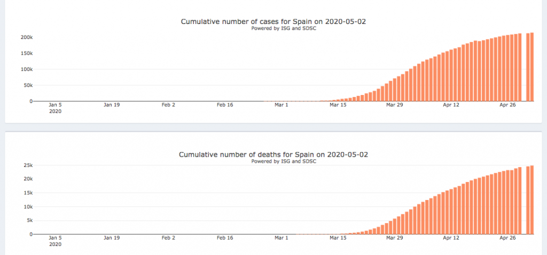Click the Feb 16 date label on cases chart
Image resolution: width=547 pixels, height=255 pixels.
pos(225,105)
